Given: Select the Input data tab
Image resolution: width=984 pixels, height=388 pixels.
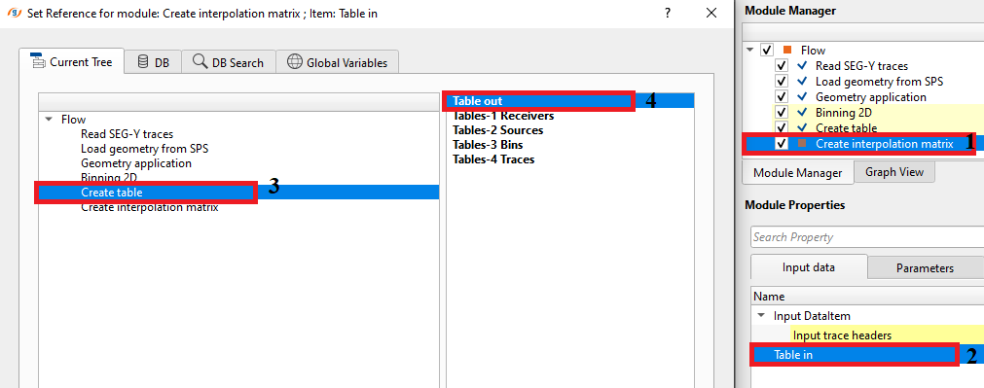Looking at the screenshot, I should 808,267.
